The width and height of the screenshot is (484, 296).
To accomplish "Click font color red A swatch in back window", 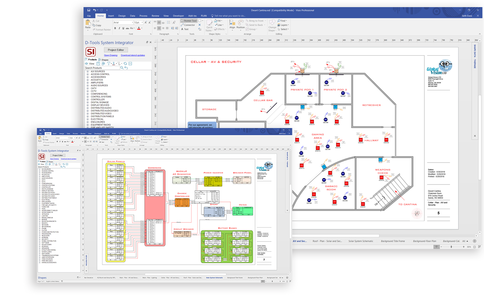I will [139, 28].
